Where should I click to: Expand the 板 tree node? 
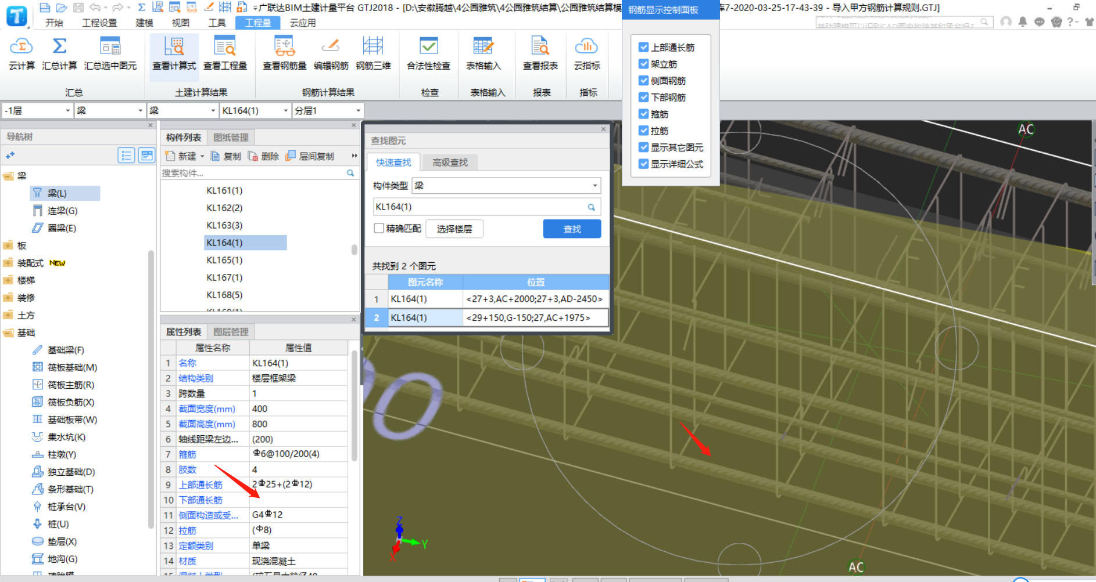point(8,245)
